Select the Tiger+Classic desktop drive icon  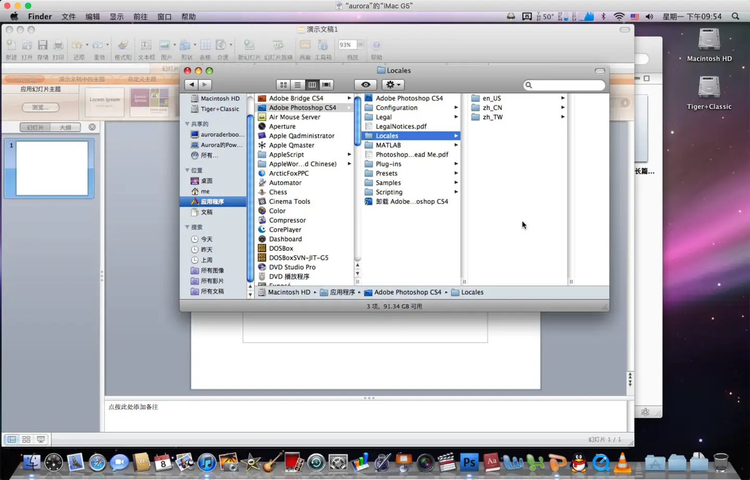[x=709, y=88]
